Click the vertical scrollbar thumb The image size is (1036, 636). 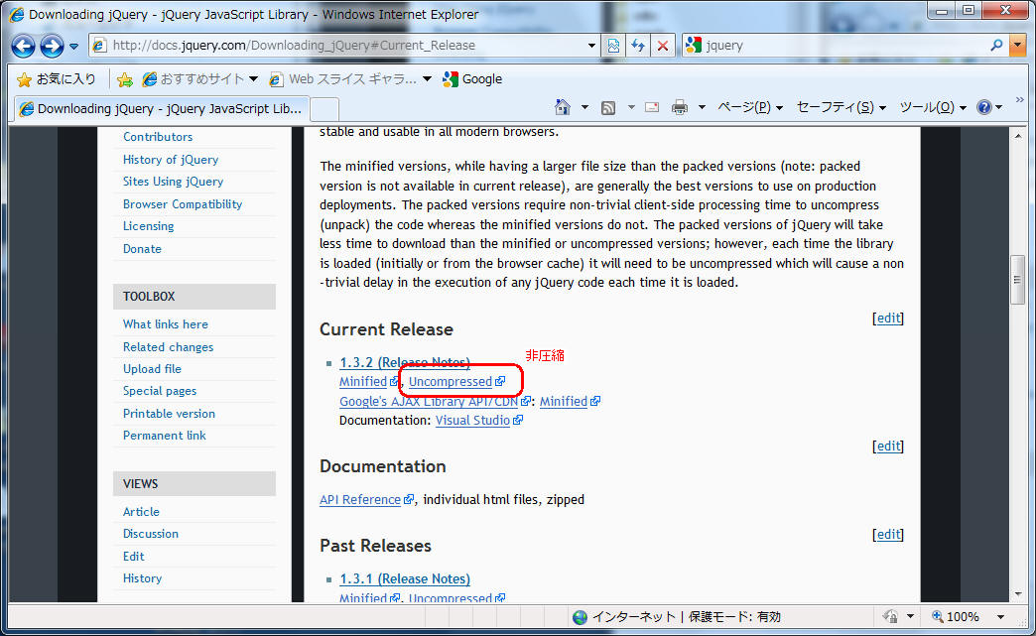tap(1016, 279)
